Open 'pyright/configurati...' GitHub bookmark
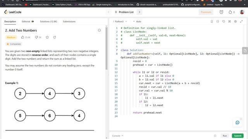Screen dimensions: 248x139 click(x=191, y=5)
